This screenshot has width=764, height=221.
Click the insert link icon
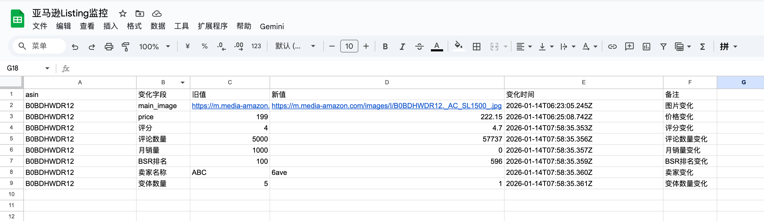(x=612, y=46)
